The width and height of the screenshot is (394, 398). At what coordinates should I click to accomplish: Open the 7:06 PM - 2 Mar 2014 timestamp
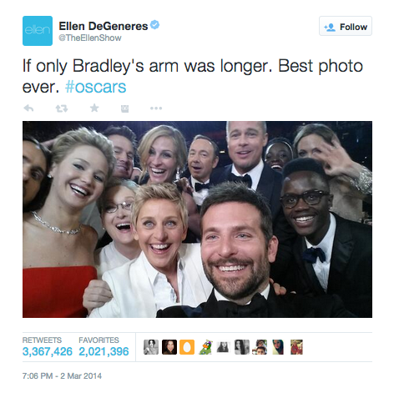tap(62, 375)
